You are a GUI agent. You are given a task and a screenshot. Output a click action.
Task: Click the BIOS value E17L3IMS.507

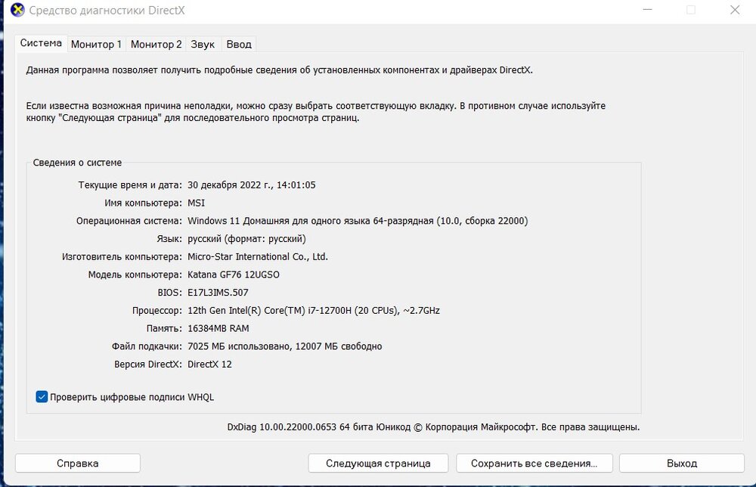coord(218,292)
